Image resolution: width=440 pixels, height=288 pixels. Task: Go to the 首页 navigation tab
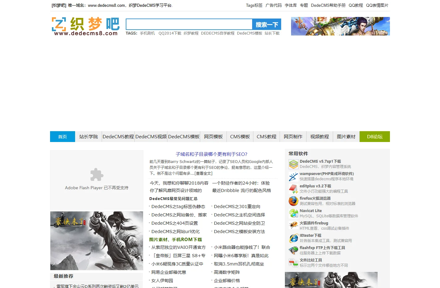(62, 137)
